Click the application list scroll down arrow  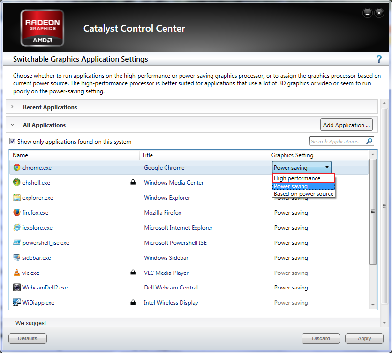click(373, 305)
